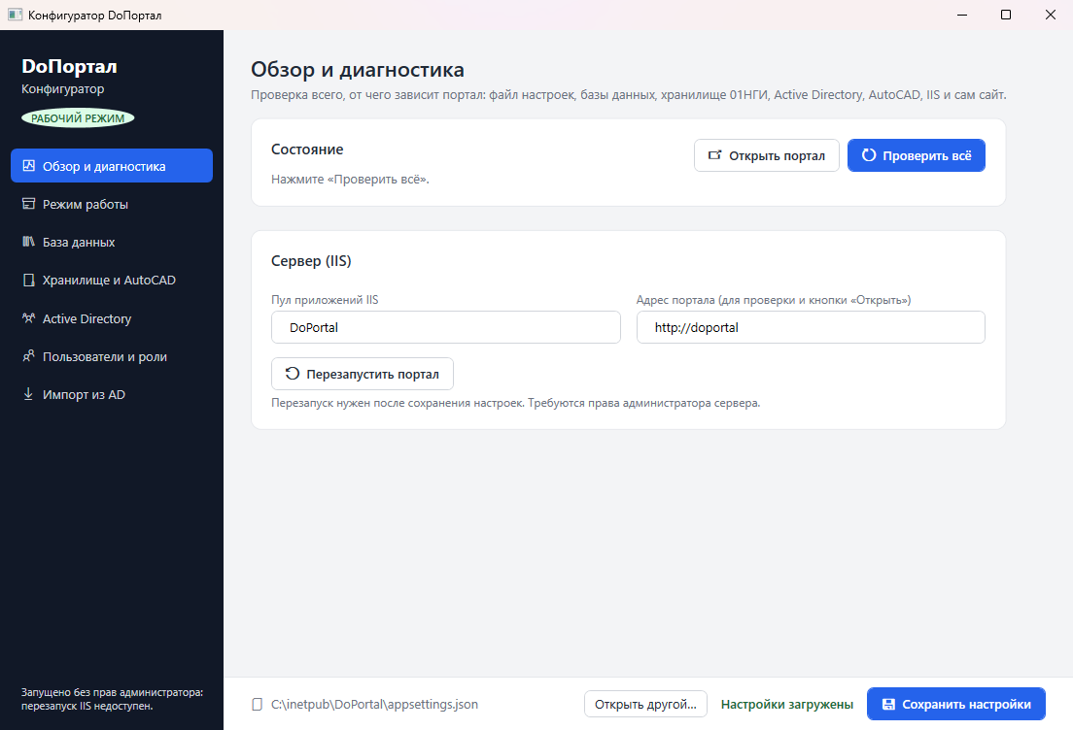Click the Active Directory people icon
This screenshot has width=1073, height=730.
28,317
